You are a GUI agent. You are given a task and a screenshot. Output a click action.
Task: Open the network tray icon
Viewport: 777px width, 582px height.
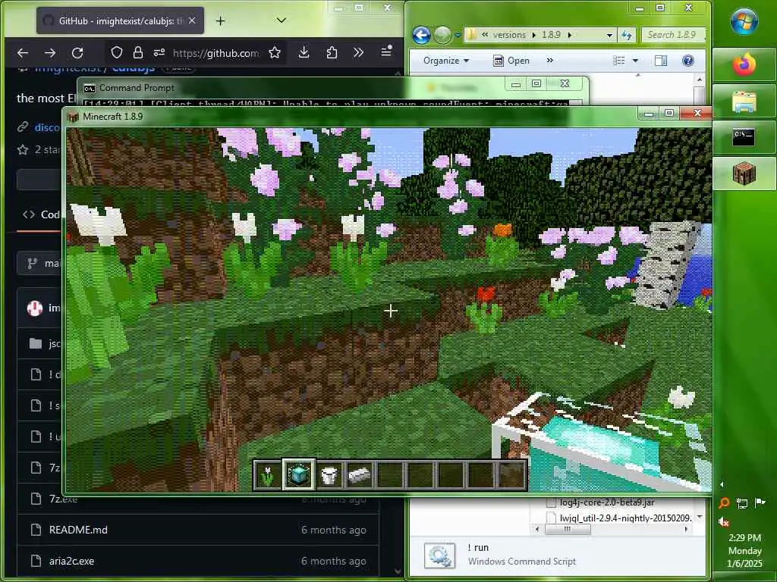[x=742, y=503]
